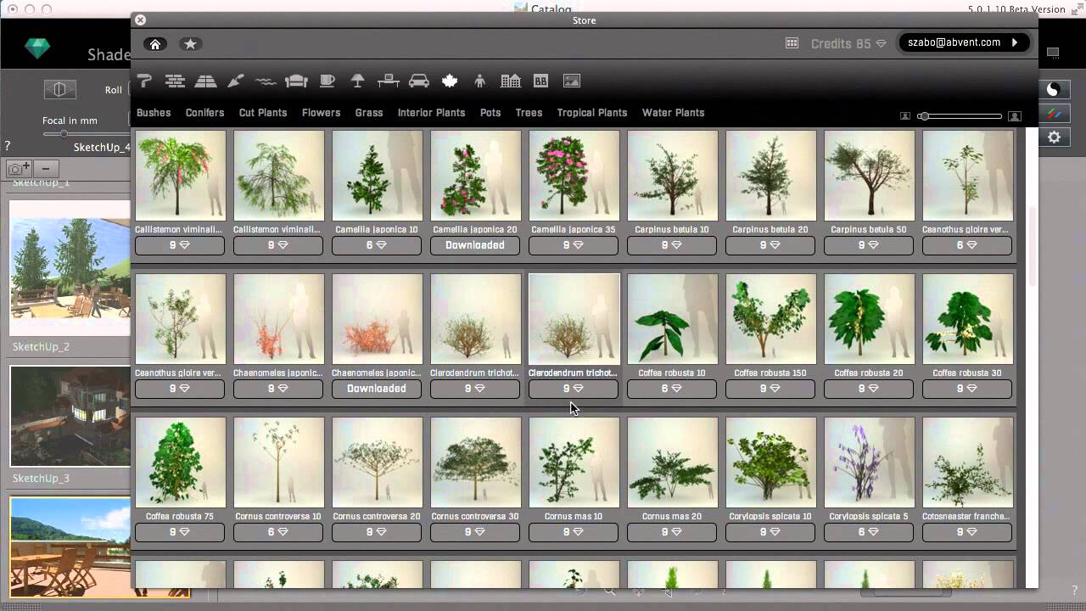This screenshot has width=1086, height=611.
Task: Select the Coffea robusta 150 thumbnail
Action: point(770,319)
